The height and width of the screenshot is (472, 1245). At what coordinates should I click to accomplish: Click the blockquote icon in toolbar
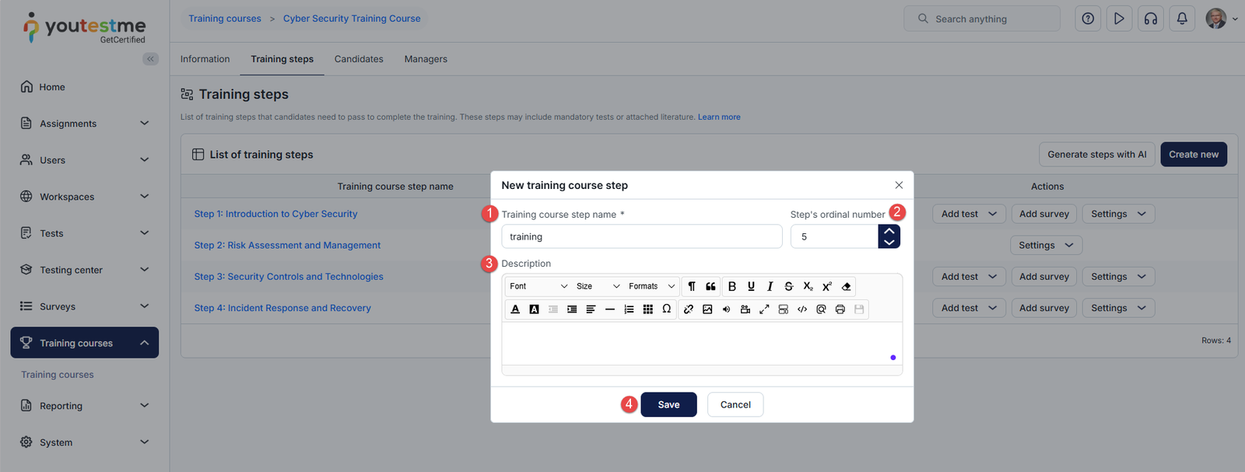[x=710, y=286]
